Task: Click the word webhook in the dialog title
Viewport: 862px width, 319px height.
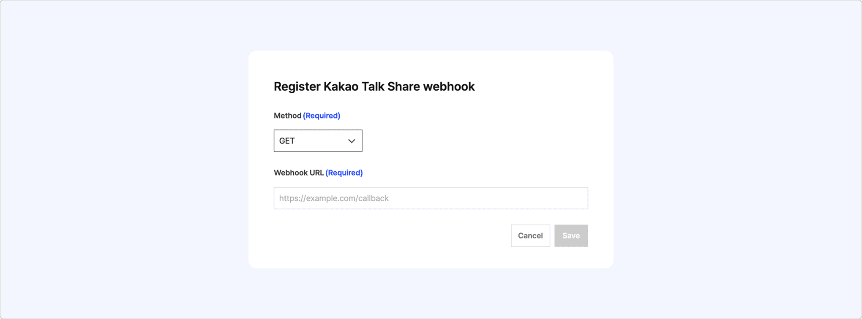Action: pyautogui.click(x=449, y=87)
